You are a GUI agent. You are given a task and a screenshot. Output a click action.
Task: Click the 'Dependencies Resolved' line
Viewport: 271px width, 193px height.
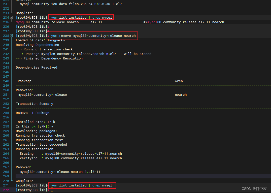tap(36, 68)
